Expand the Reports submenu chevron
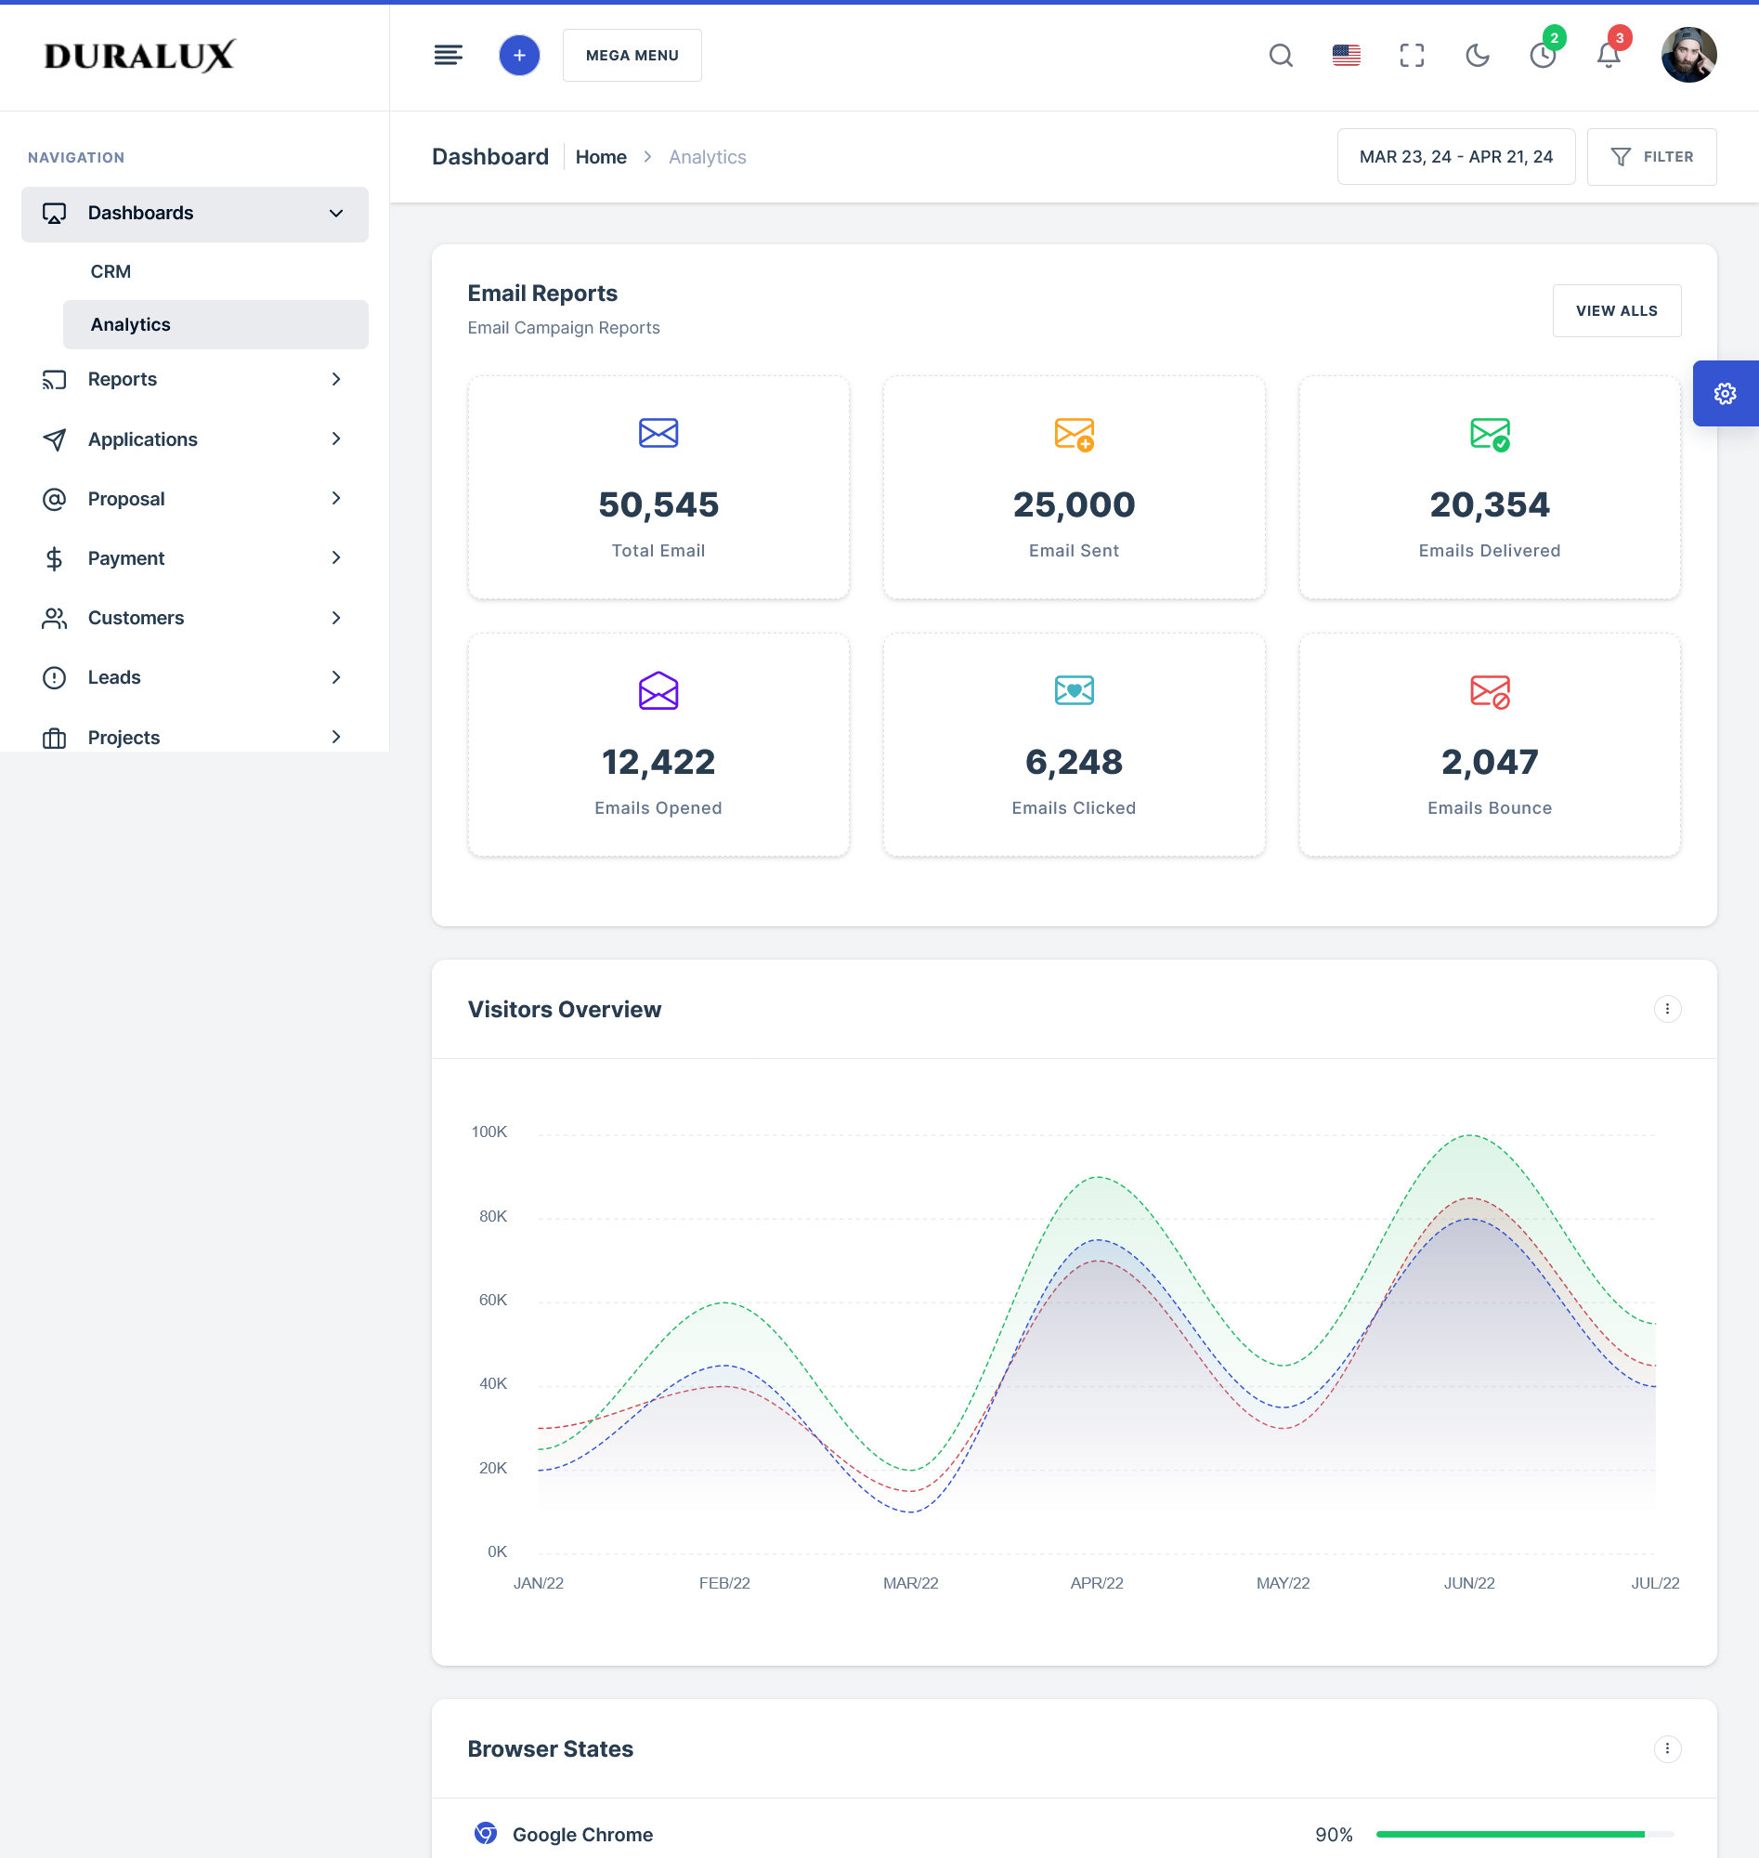 pyautogui.click(x=335, y=379)
